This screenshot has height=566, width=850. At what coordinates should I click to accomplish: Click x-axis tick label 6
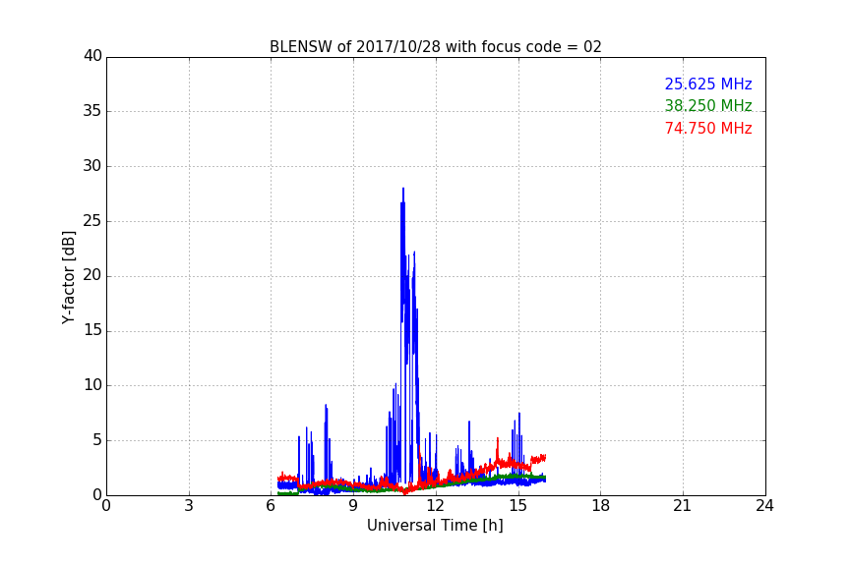tap(271, 506)
